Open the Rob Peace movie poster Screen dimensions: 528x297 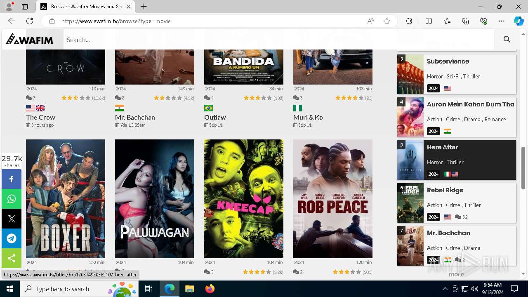[333, 199]
